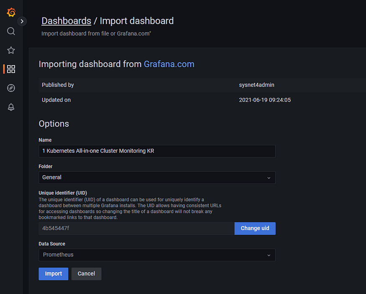Click the Updated on label
Screen dimensions: 366x294
(x=56, y=100)
